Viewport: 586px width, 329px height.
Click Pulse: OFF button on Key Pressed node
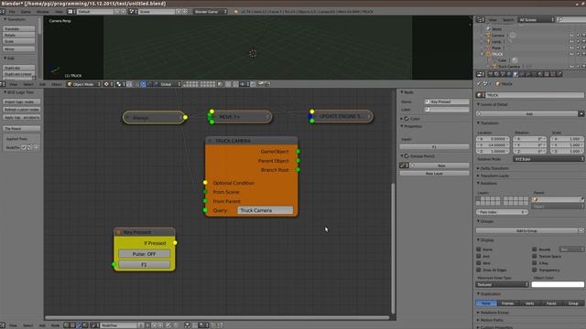[145, 254]
